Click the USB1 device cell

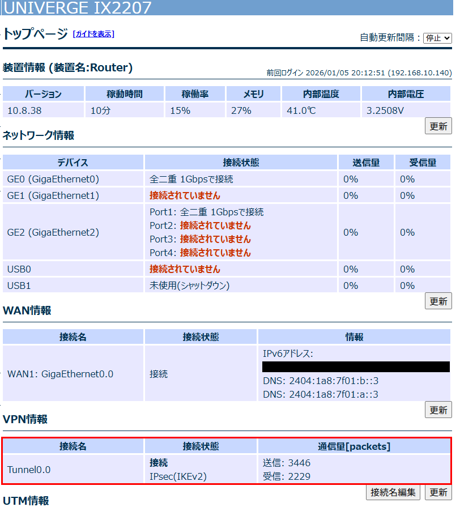[x=73, y=286]
